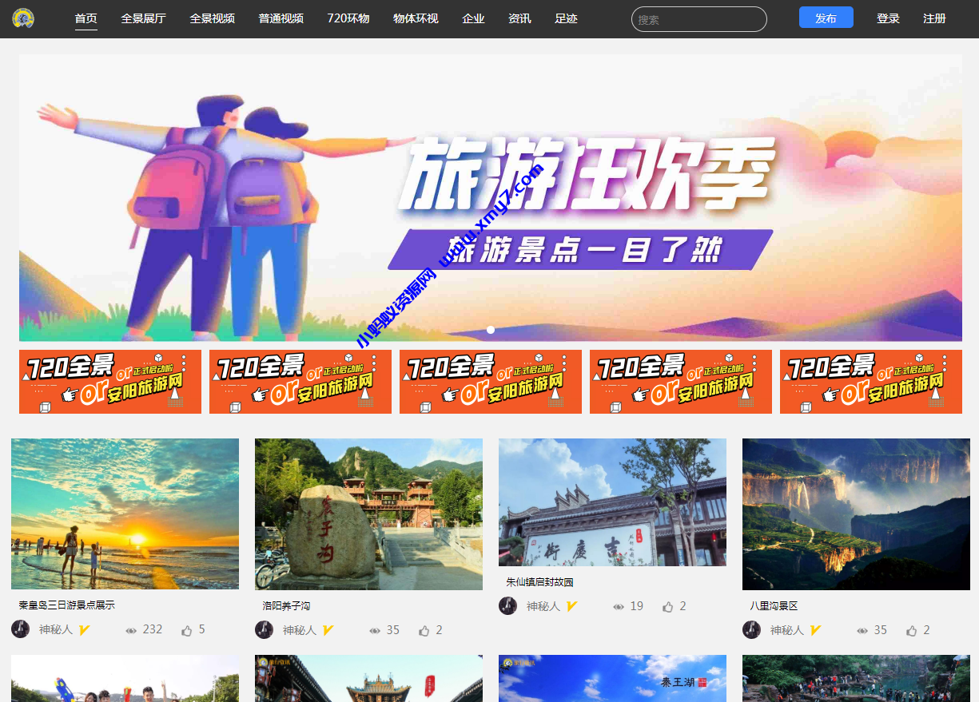Open the 全景展厅 menu item
The height and width of the screenshot is (702, 979).
click(143, 18)
